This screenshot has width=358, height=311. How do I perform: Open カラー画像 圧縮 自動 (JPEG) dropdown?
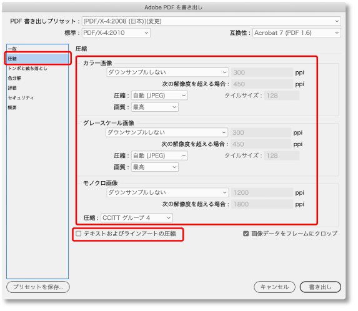[x=159, y=96]
